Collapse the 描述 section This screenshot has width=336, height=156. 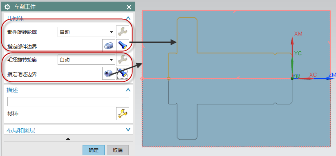pos(128,90)
